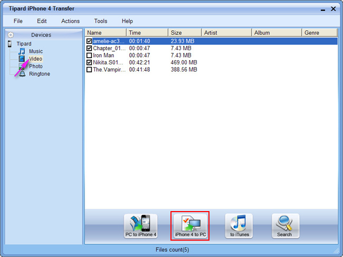The image size is (343, 257).
Task: Click the Video film icon
Action: [22, 59]
